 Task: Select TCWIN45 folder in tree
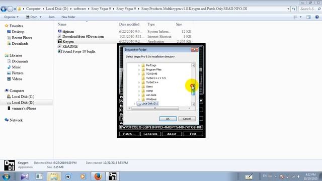tap(151, 74)
